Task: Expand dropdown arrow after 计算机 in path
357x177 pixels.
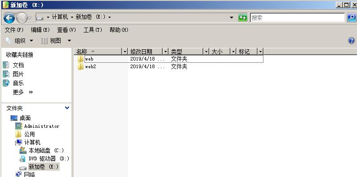Action: pos(72,17)
